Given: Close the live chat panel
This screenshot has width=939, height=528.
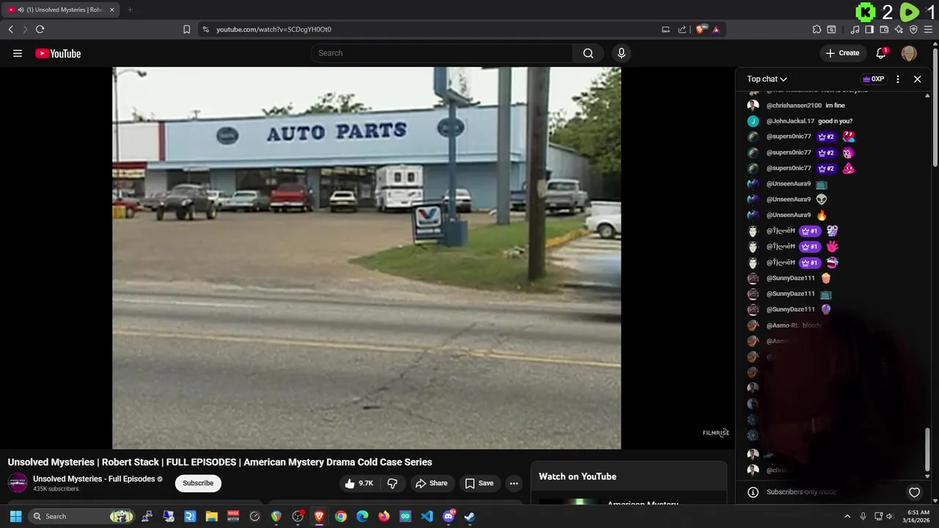Looking at the screenshot, I should tap(917, 78).
